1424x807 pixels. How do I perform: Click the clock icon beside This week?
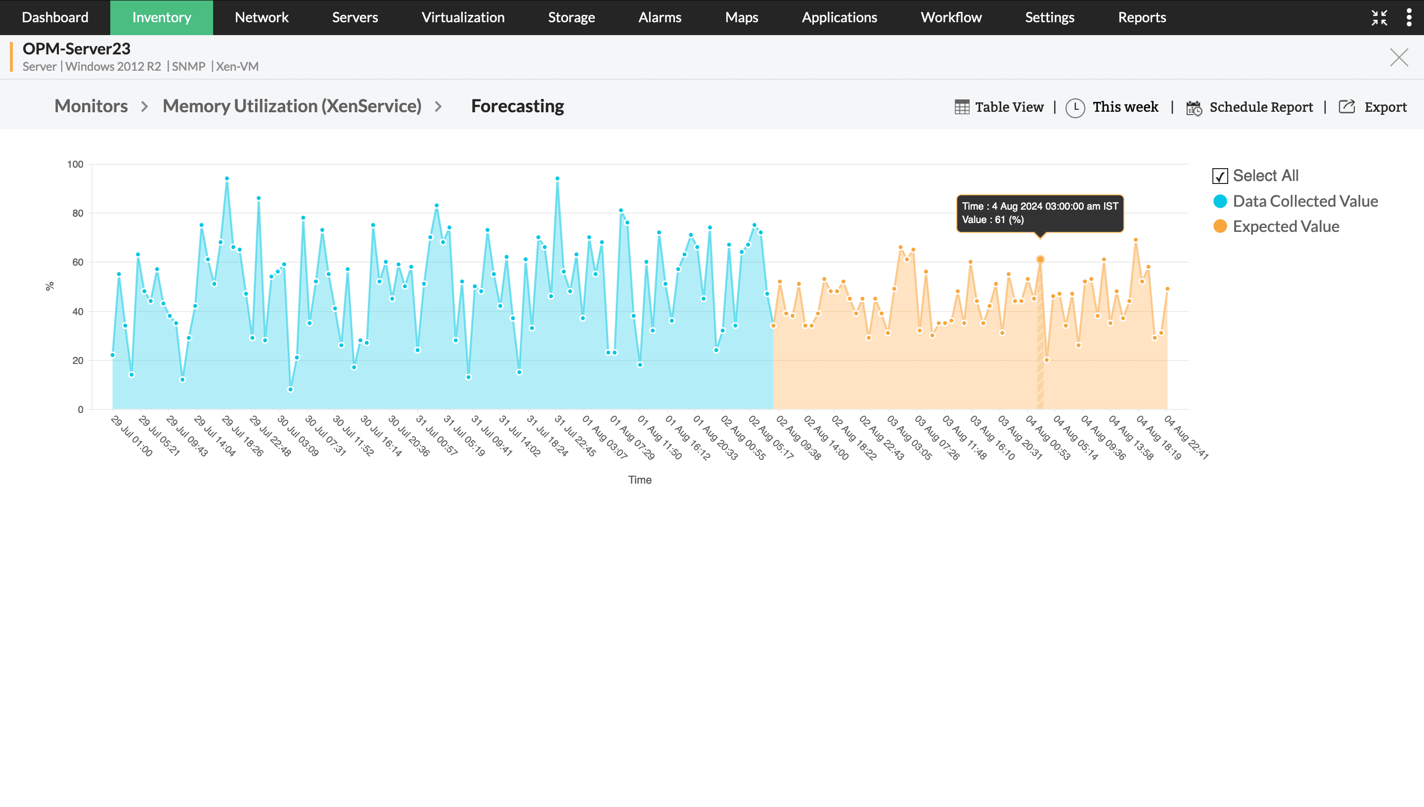tap(1075, 107)
